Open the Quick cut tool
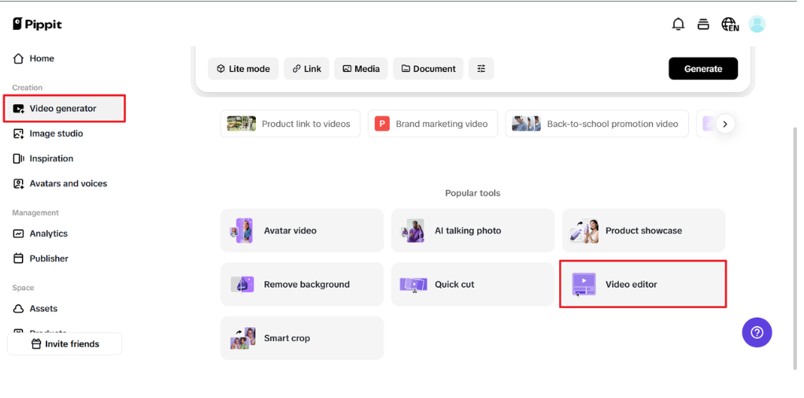This screenshot has height=398, width=804. [472, 285]
